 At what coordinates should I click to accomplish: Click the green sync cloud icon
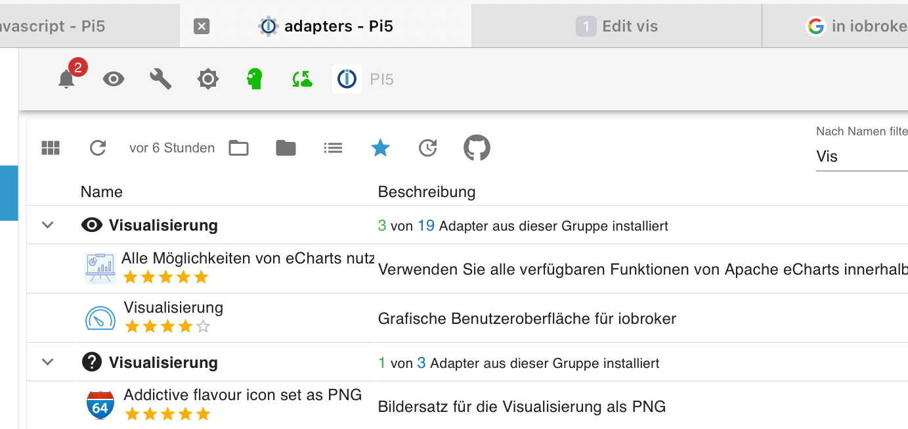[x=302, y=79]
